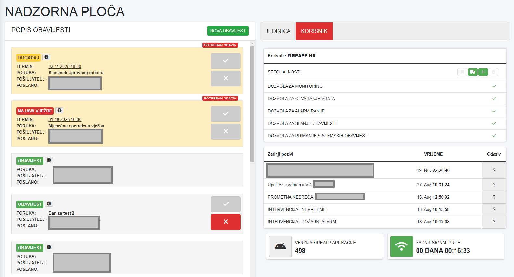Toggle the flame specialty icon
The image size is (514, 277).
pyautogui.click(x=493, y=72)
